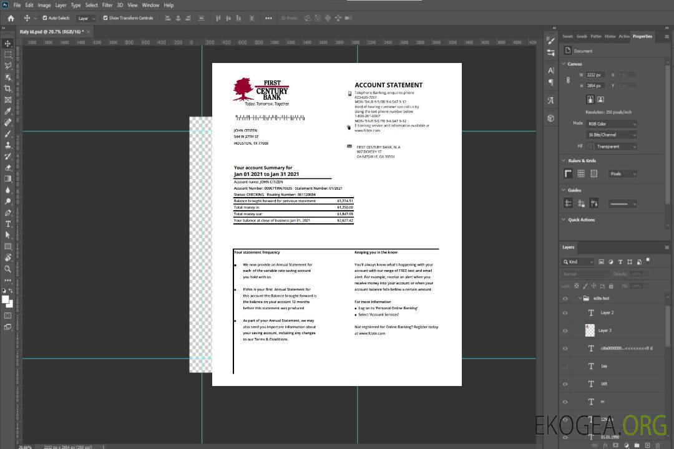Image resolution: width=674 pixels, height=449 pixels.
Task: Open the guide line style dropdown
Action: point(622,204)
